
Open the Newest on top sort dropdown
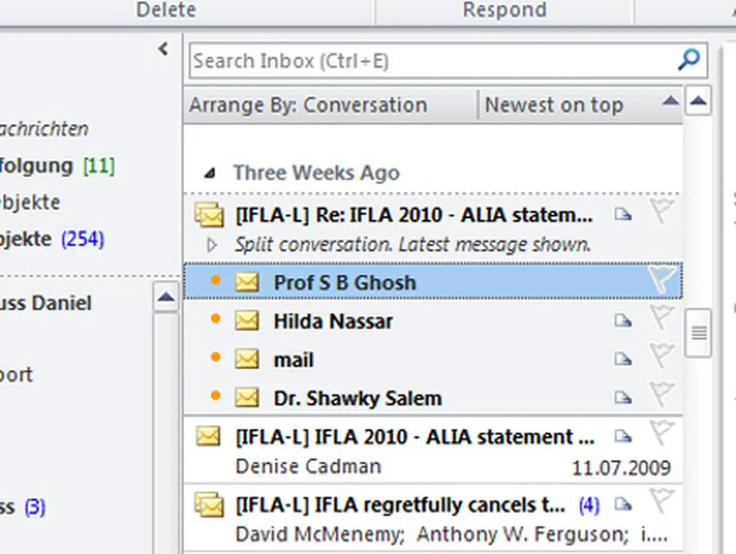[553, 104]
